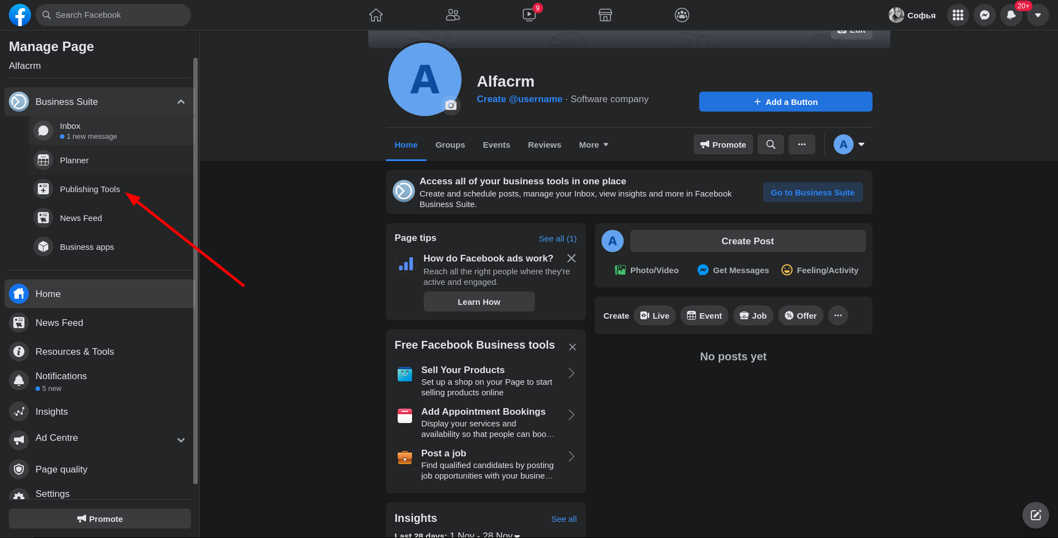Open Add Appointment Bookings chevron
This screenshot has height=538, width=1058.
pyautogui.click(x=571, y=415)
